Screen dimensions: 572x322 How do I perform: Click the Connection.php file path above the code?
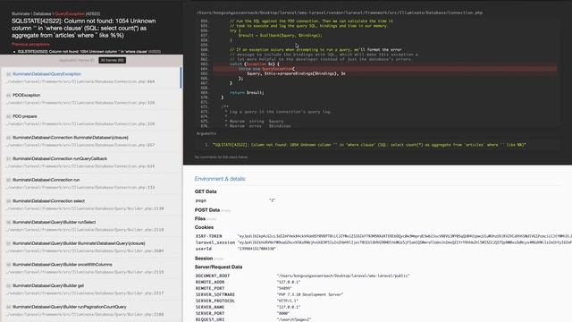[340, 13]
